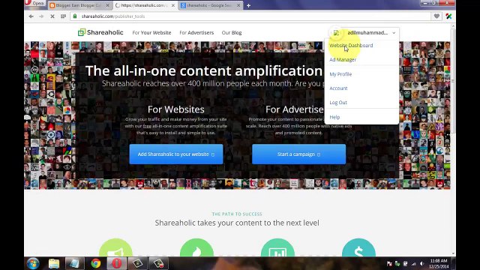The height and width of the screenshot is (270, 480).
Task: Open the Speed Dial grid icon
Action: coord(63,16)
